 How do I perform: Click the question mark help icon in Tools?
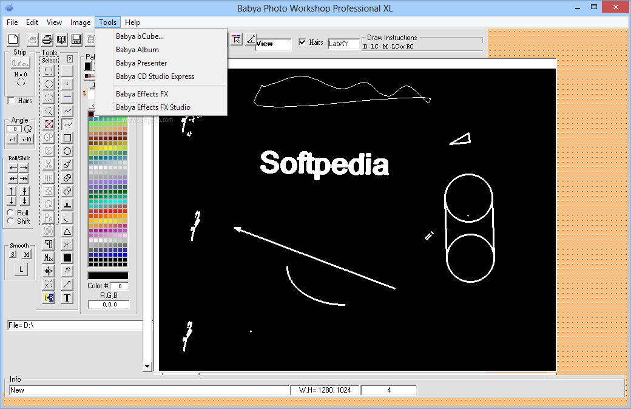pos(70,59)
